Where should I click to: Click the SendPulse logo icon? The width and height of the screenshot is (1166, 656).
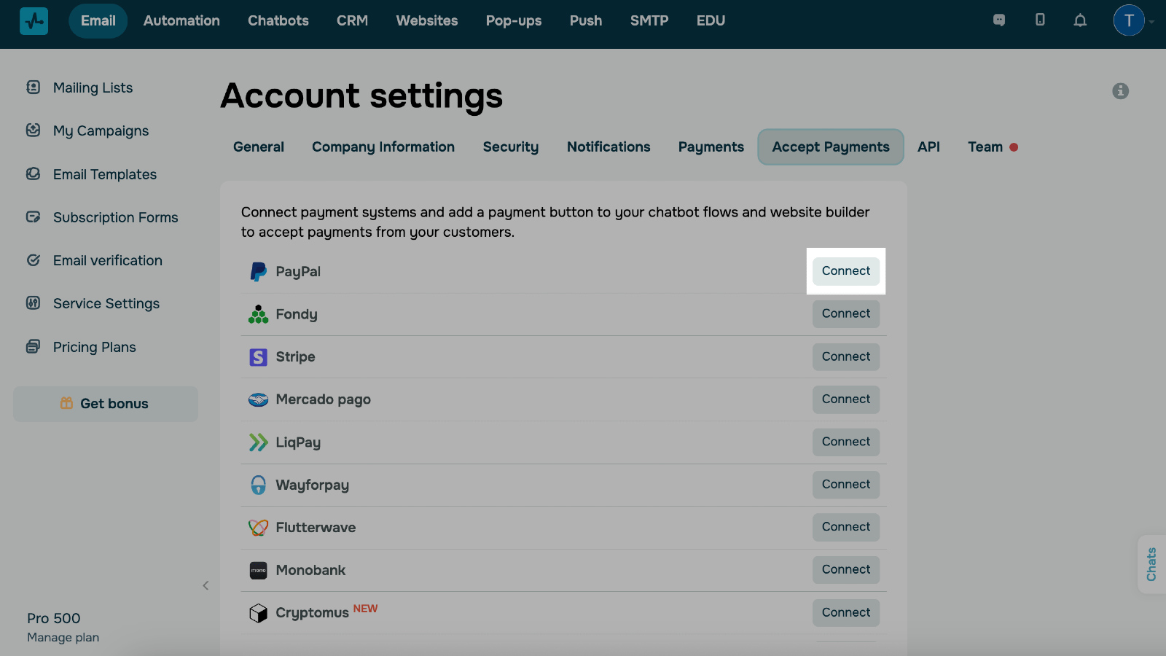pyautogui.click(x=34, y=21)
